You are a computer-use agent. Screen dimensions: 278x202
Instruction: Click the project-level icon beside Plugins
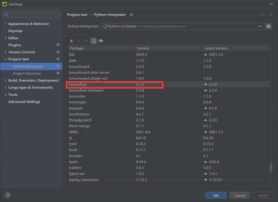click(58, 45)
